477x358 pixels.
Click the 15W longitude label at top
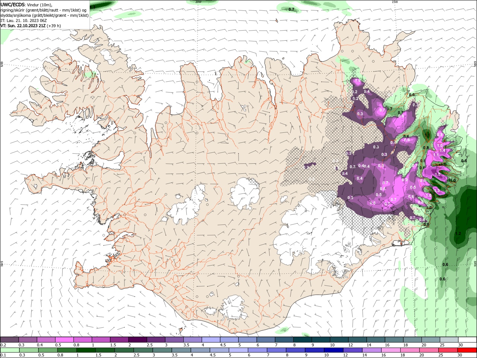pos(395,2)
